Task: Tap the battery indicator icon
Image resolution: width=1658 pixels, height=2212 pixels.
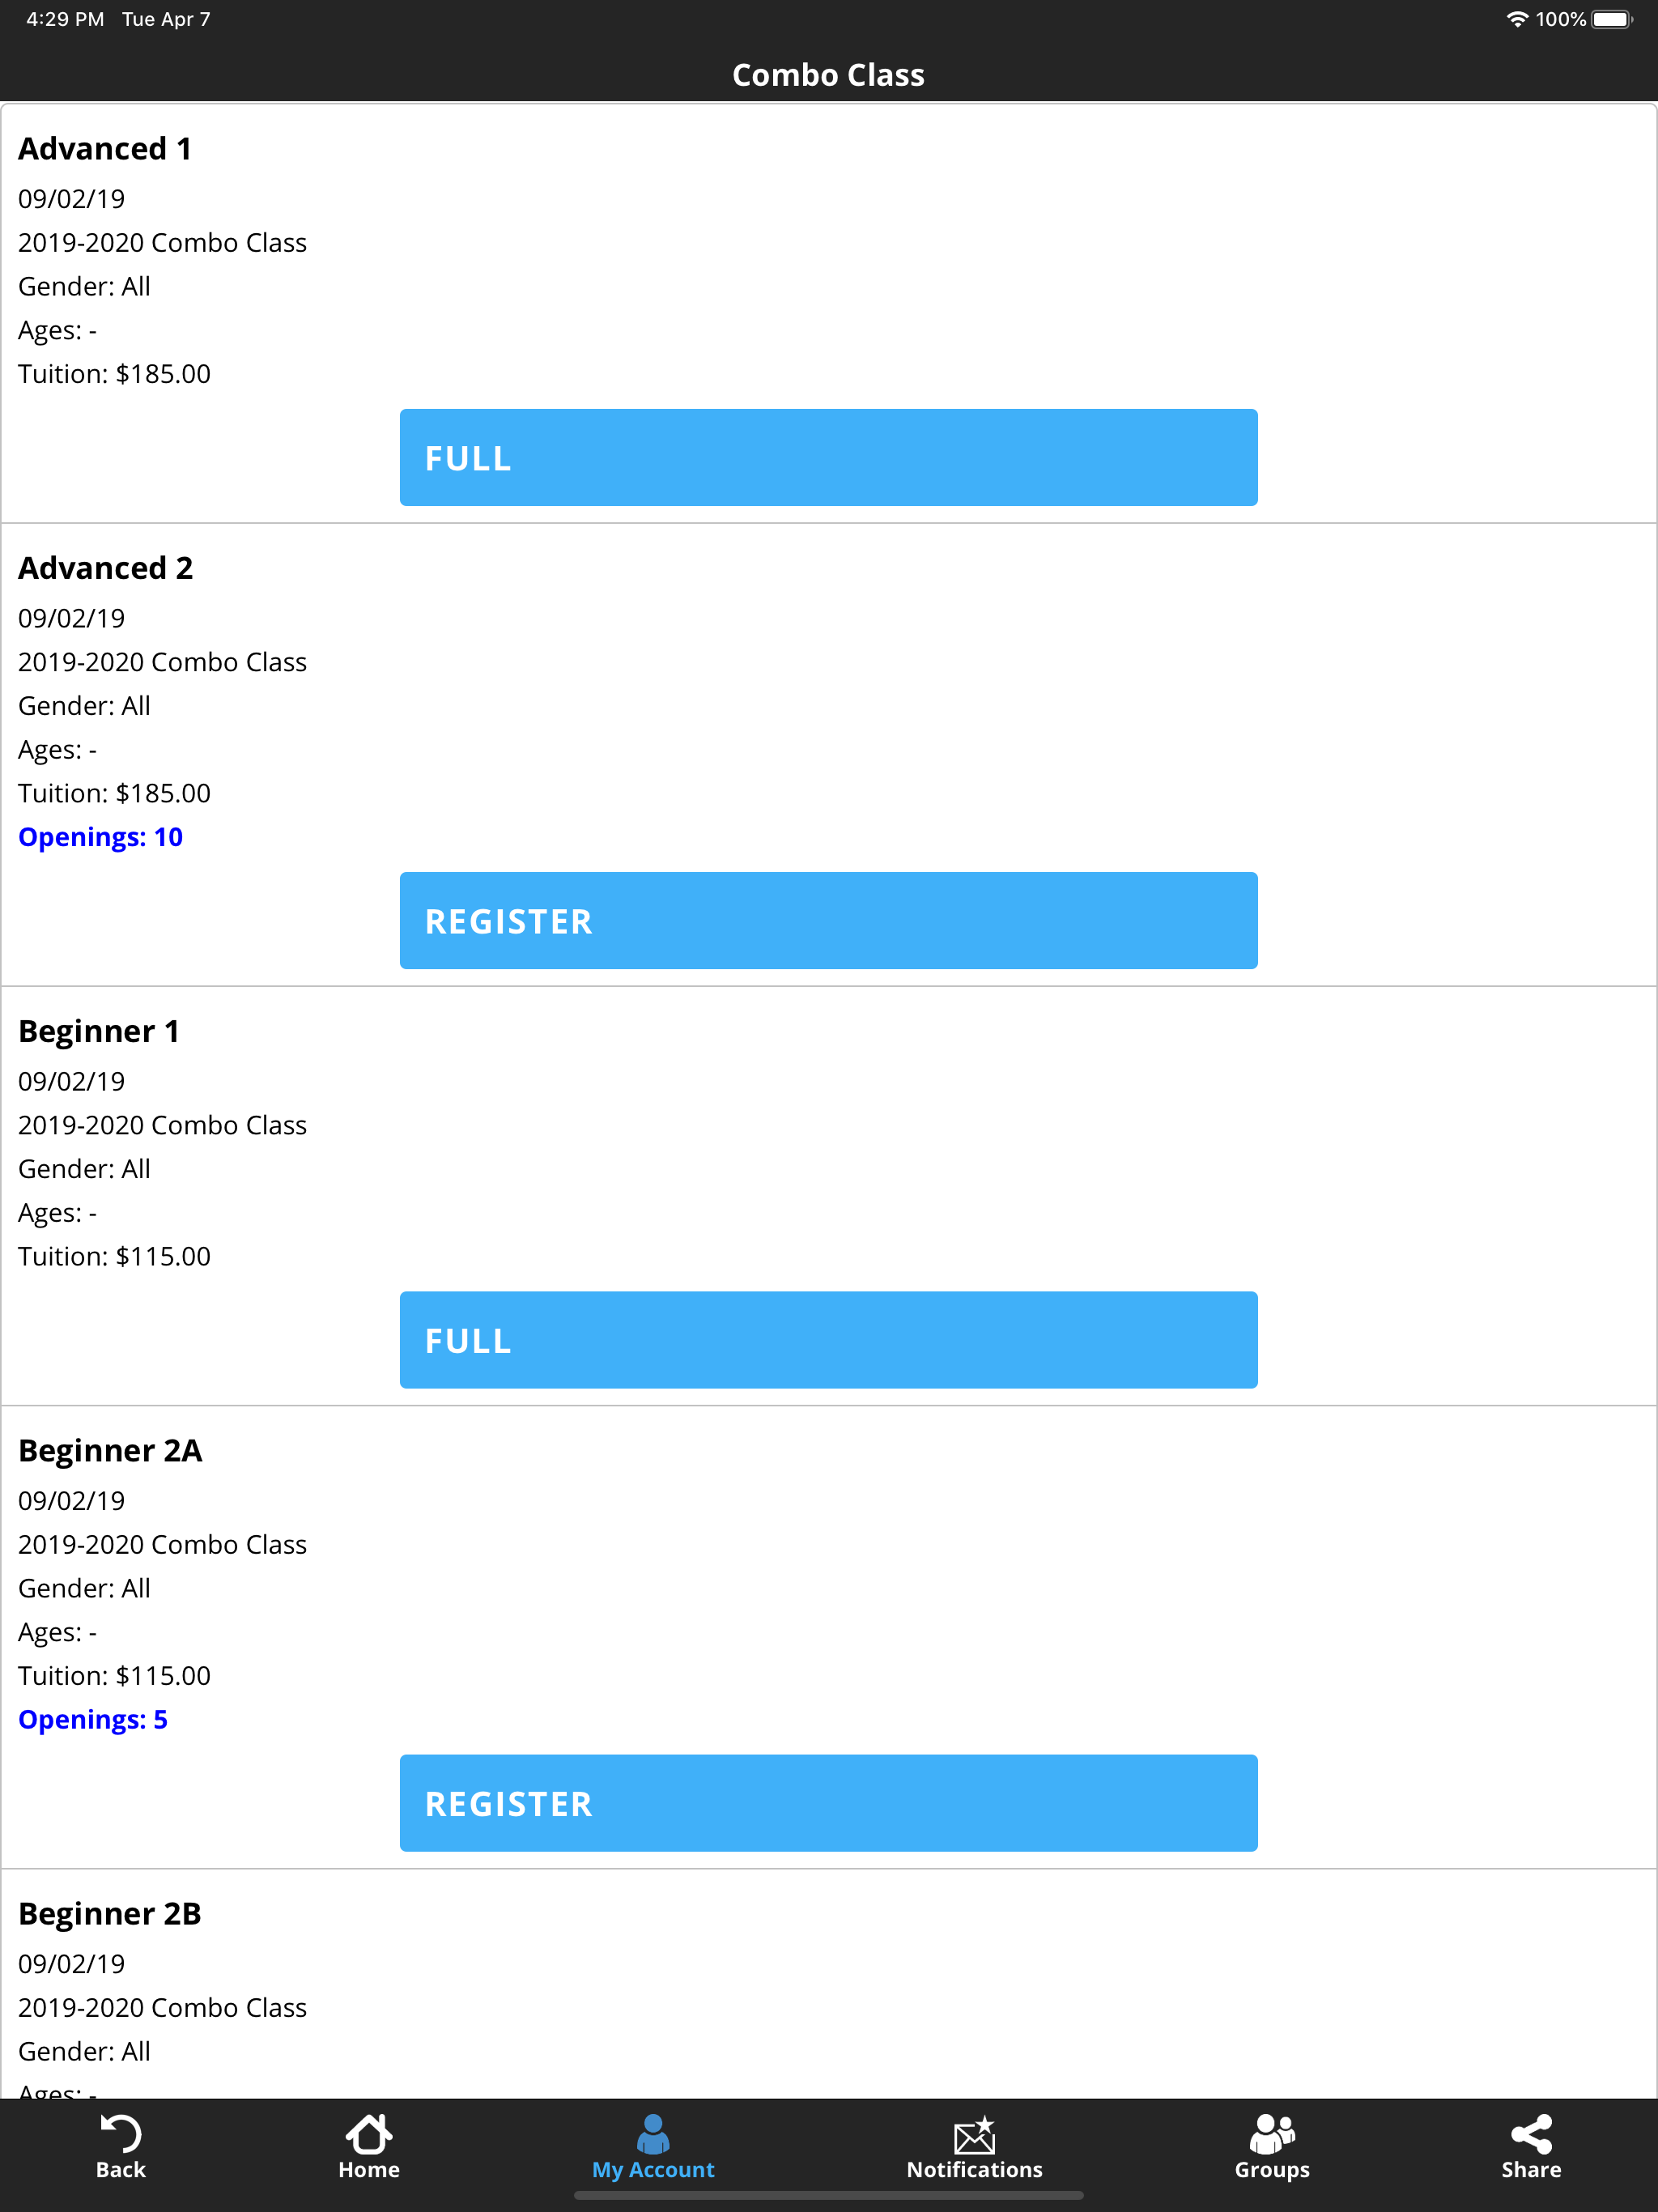Action: 1612,19
